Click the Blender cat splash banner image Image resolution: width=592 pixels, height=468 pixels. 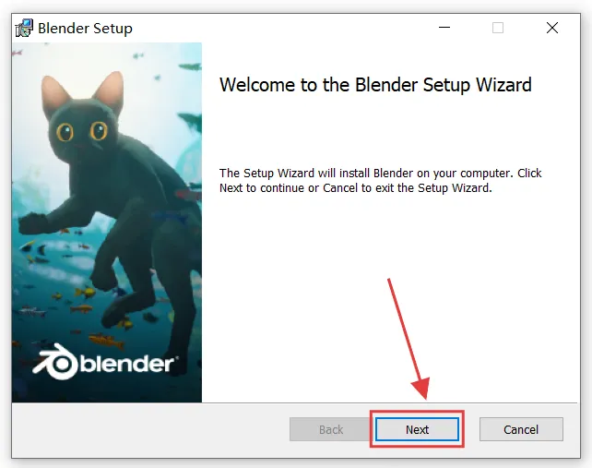click(x=107, y=222)
